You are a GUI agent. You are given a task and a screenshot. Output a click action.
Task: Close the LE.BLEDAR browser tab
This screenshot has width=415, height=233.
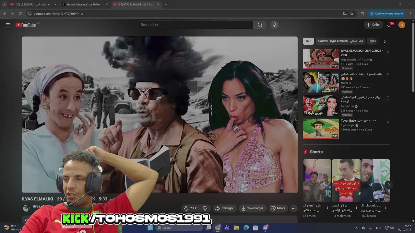55,5
